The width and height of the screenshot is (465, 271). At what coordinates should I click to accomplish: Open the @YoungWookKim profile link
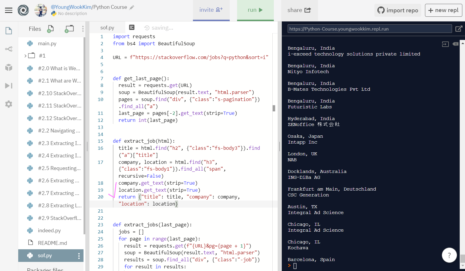click(71, 7)
